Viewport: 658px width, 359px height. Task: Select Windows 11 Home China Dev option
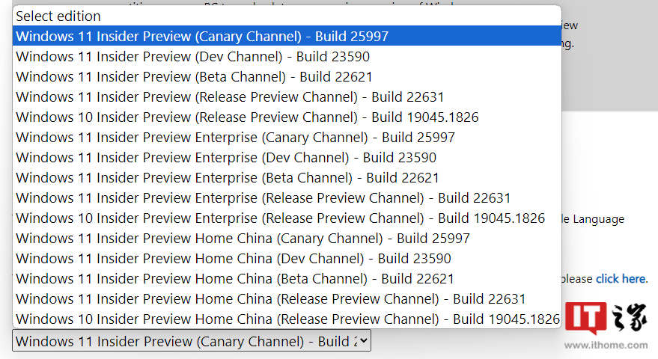234,258
